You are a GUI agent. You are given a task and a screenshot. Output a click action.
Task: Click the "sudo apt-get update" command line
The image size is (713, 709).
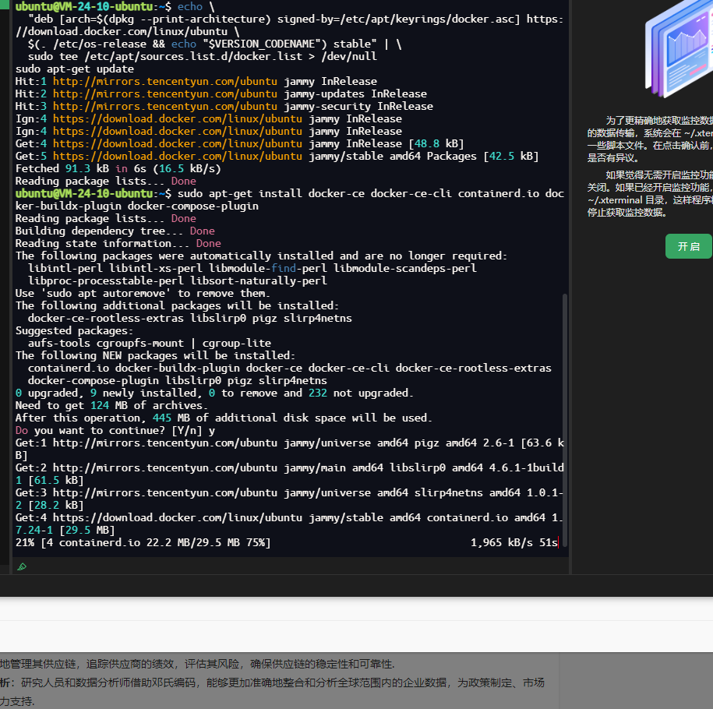pos(75,69)
